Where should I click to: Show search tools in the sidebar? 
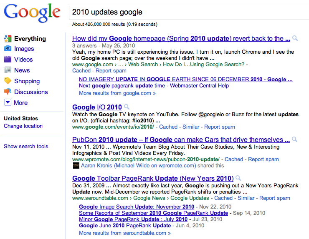coord(26,147)
